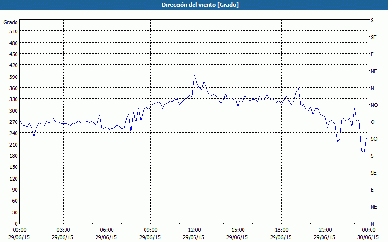Click the '29/06/15' date under 21:00
388x242 pixels.
pos(324,237)
